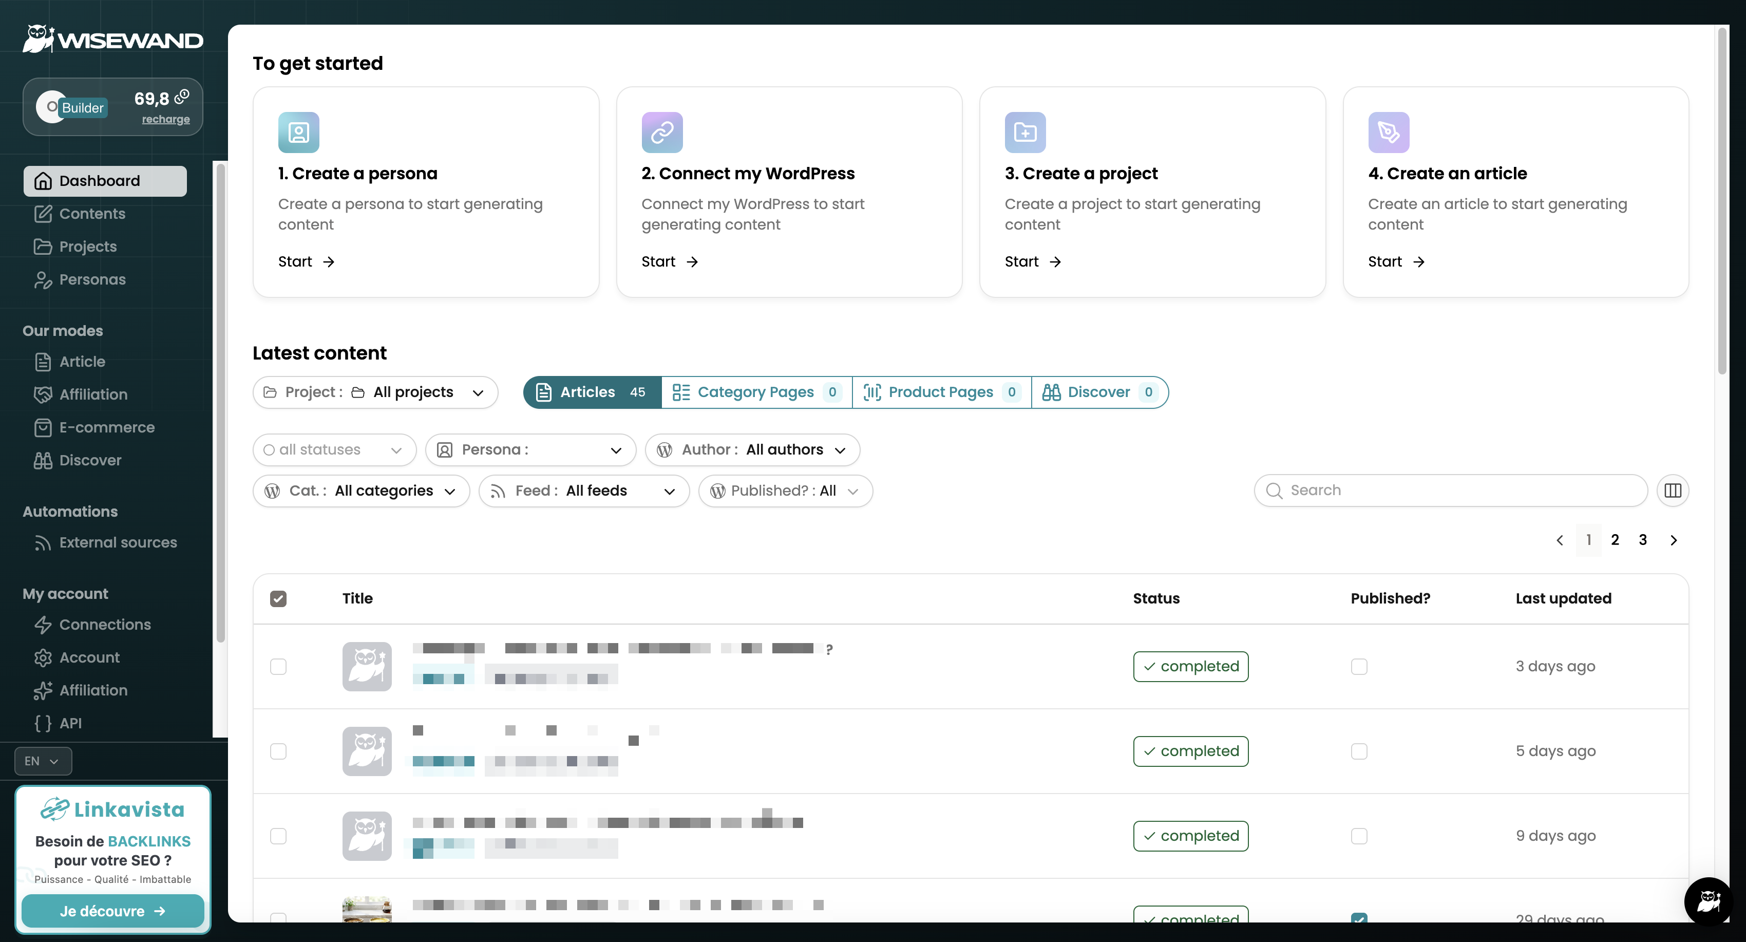The height and width of the screenshot is (942, 1746).
Task: Click the Create a project folder icon
Action: point(1025,132)
